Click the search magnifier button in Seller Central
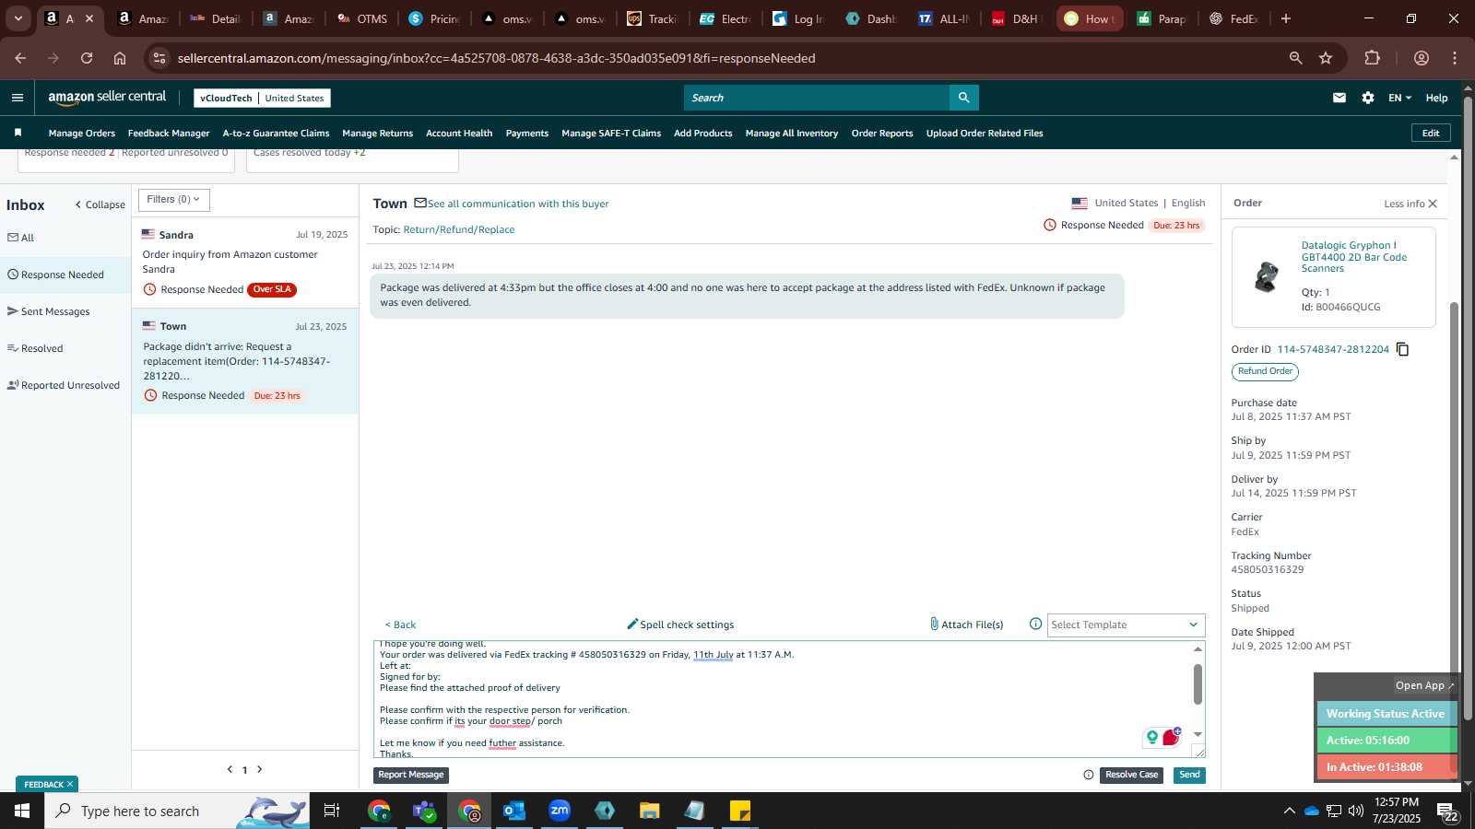The height and width of the screenshot is (829, 1475). point(963,98)
